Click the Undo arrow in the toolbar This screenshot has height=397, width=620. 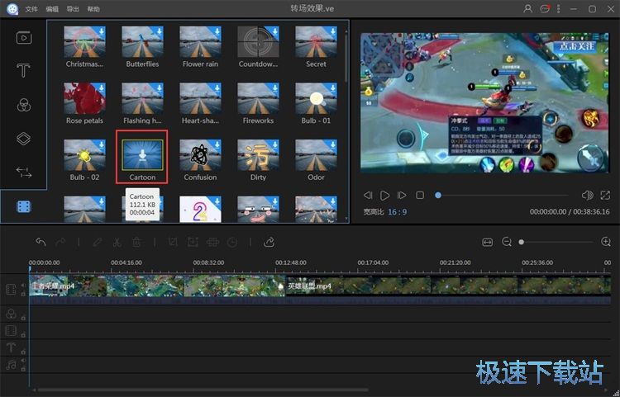point(41,242)
